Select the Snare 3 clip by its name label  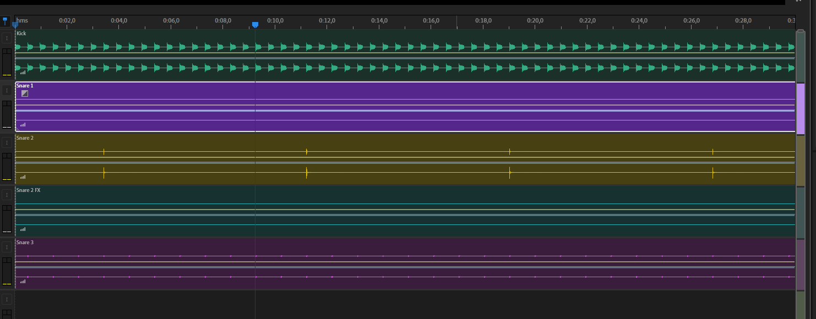pos(25,243)
